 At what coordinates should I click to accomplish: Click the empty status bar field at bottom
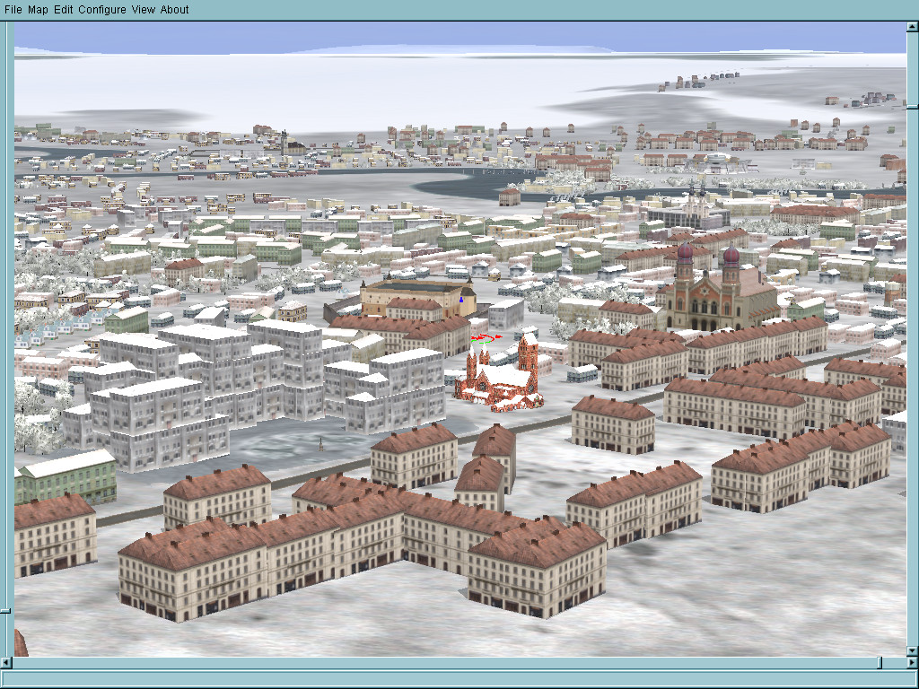459,680
